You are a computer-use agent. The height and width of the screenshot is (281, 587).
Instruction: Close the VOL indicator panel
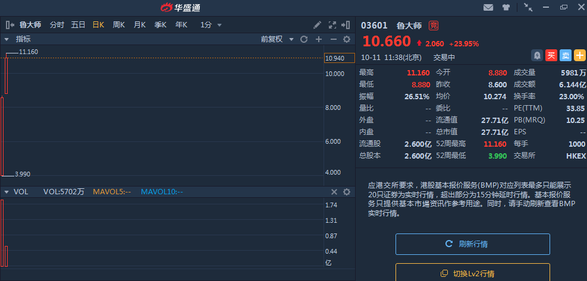334,192
